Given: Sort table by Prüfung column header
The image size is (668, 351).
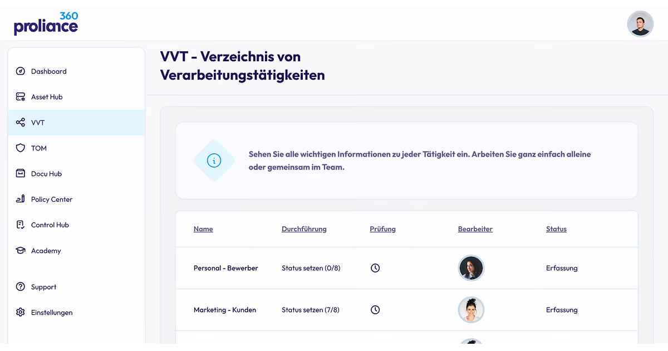Looking at the screenshot, I should coord(382,229).
